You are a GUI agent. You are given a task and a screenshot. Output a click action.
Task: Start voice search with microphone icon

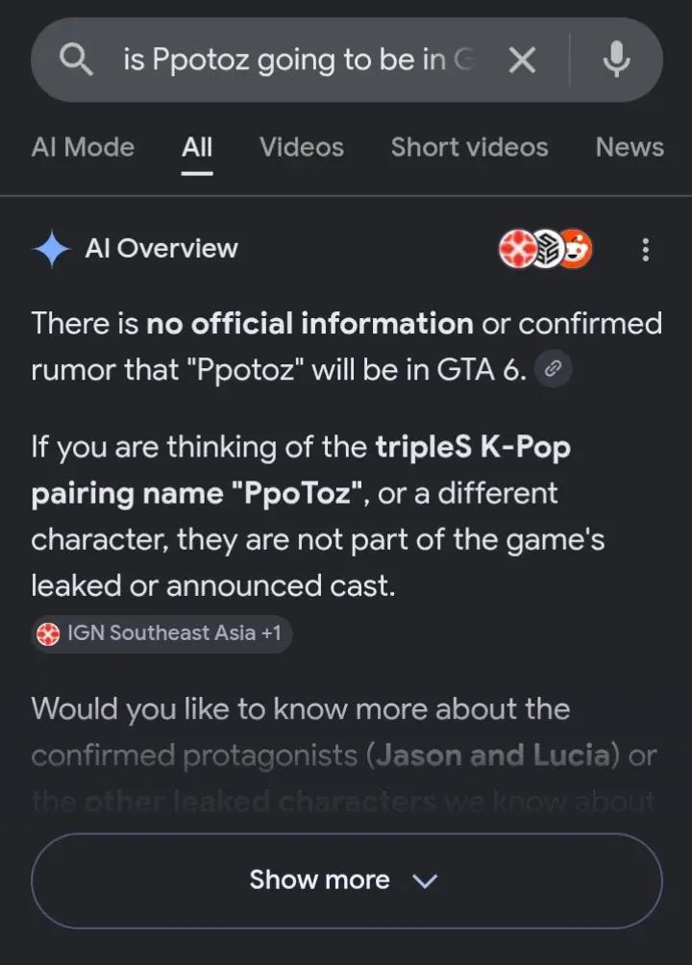point(616,60)
